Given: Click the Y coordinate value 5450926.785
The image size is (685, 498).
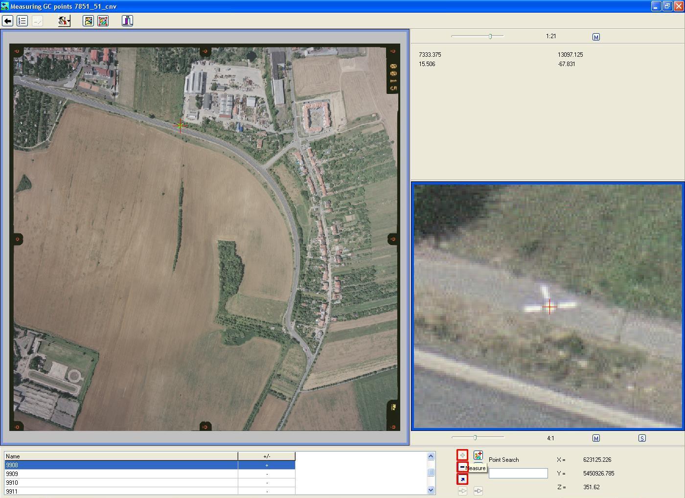Looking at the screenshot, I should coord(598,474).
